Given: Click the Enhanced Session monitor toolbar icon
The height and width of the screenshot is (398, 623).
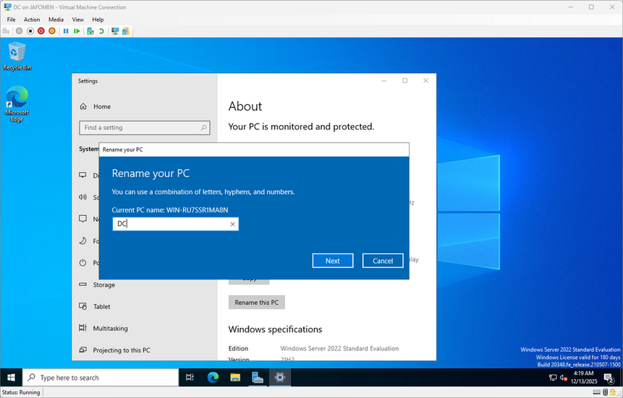Looking at the screenshot, I should [115, 31].
